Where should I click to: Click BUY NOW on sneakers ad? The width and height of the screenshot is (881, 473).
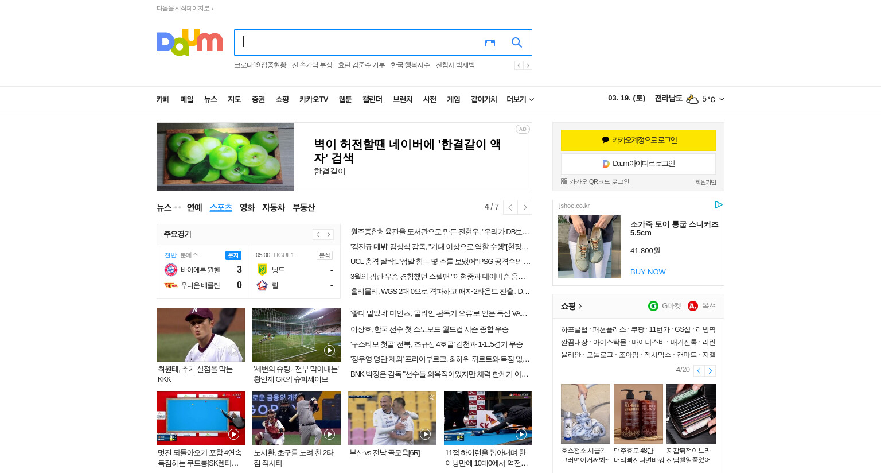coord(648,272)
